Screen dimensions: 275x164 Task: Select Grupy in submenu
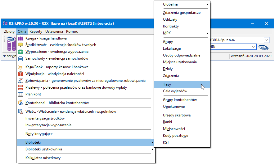(x=182, y=42)
